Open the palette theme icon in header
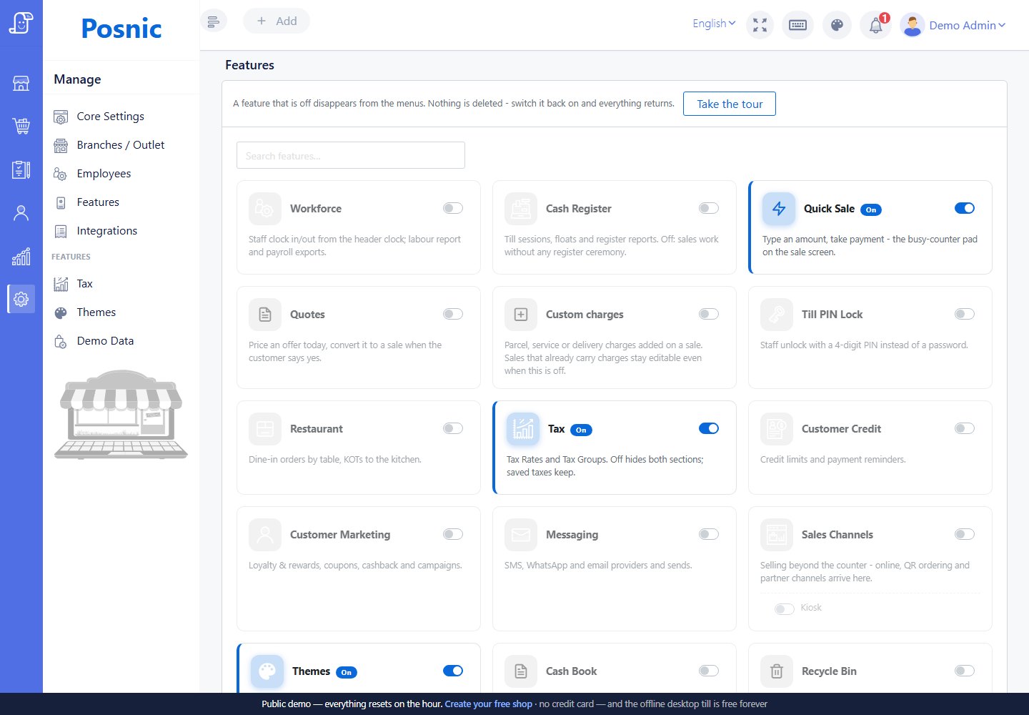Screen dimensions: 1029x715 (837, 25)
